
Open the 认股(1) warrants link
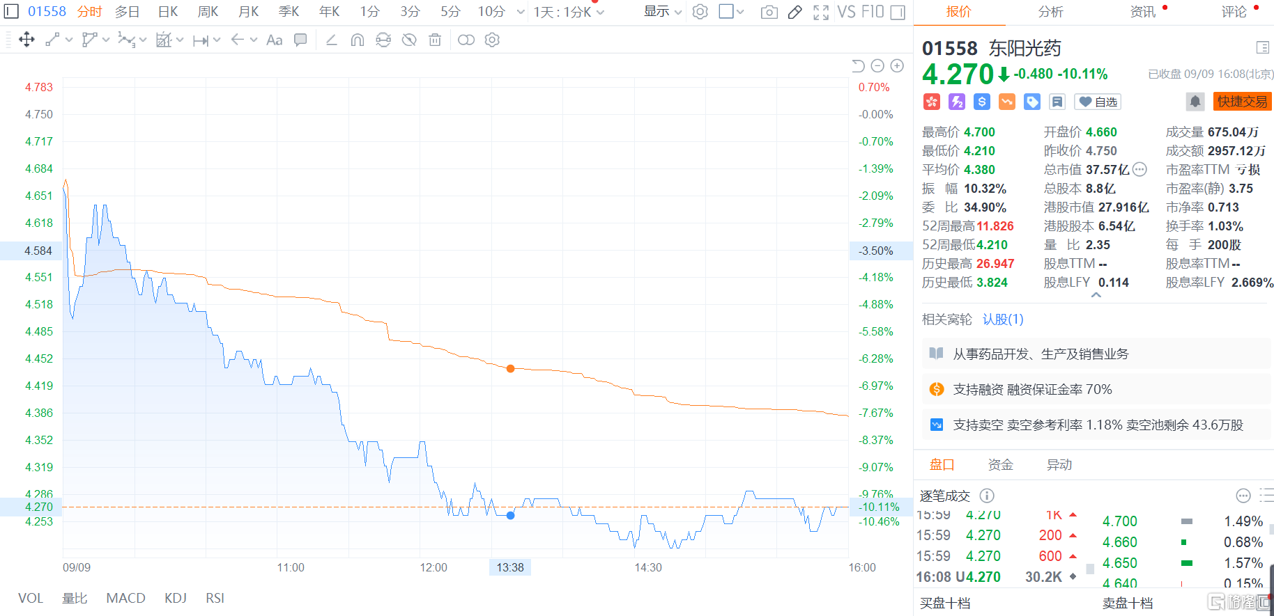click(x=1003, y=319)
